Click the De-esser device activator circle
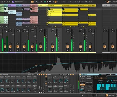Screen dimensions: 117x97 (x=73, y=75)
